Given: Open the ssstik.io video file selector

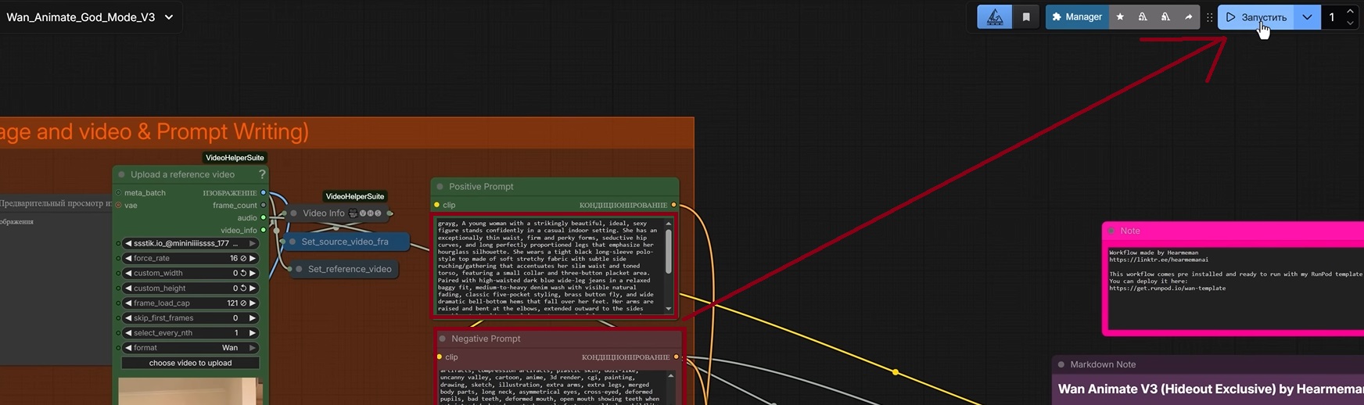Looking at the screenshot, I should (190, 243).
